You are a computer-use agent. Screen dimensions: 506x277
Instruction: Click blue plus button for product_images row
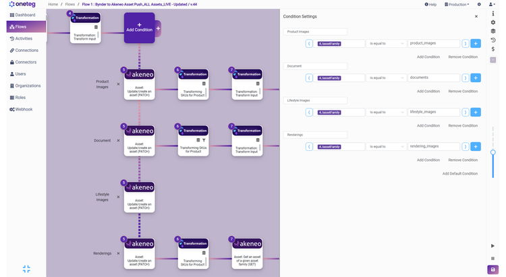pyautogui.click(x=475, y=43)
